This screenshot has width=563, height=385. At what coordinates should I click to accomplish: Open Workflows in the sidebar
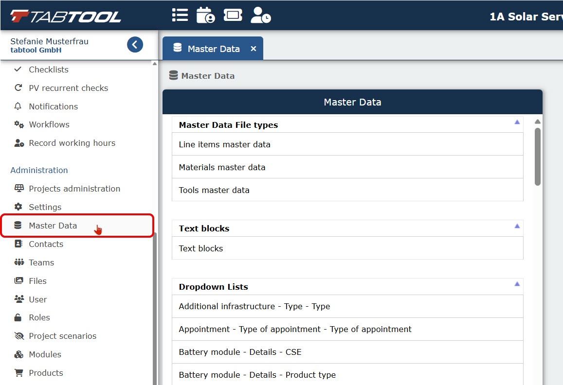49,124
